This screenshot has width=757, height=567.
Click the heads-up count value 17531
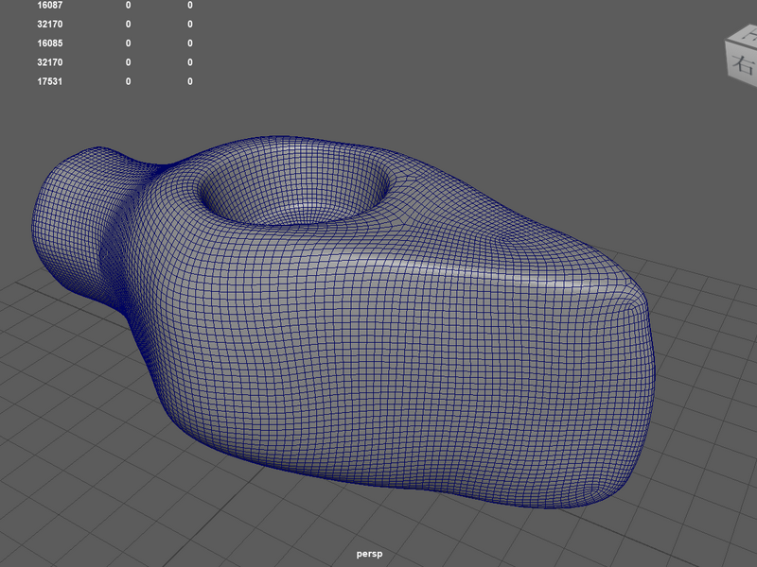(x=50, y=81)
